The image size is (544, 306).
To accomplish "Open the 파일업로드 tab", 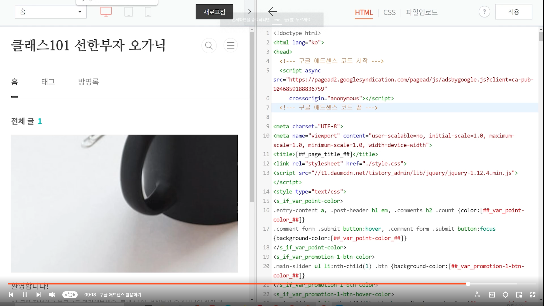I will (x=422, y=12).
